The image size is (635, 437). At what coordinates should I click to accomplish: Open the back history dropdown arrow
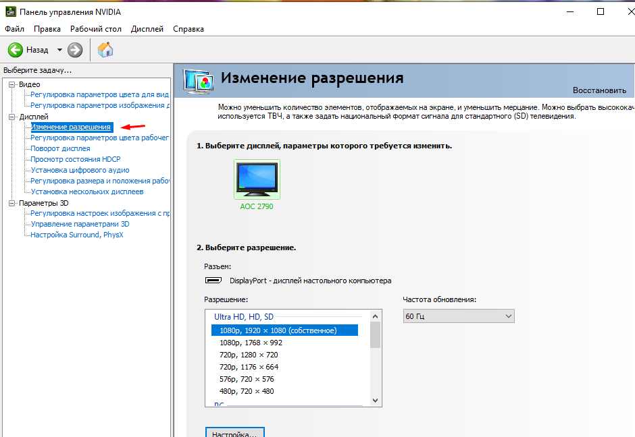coord(59,50)
